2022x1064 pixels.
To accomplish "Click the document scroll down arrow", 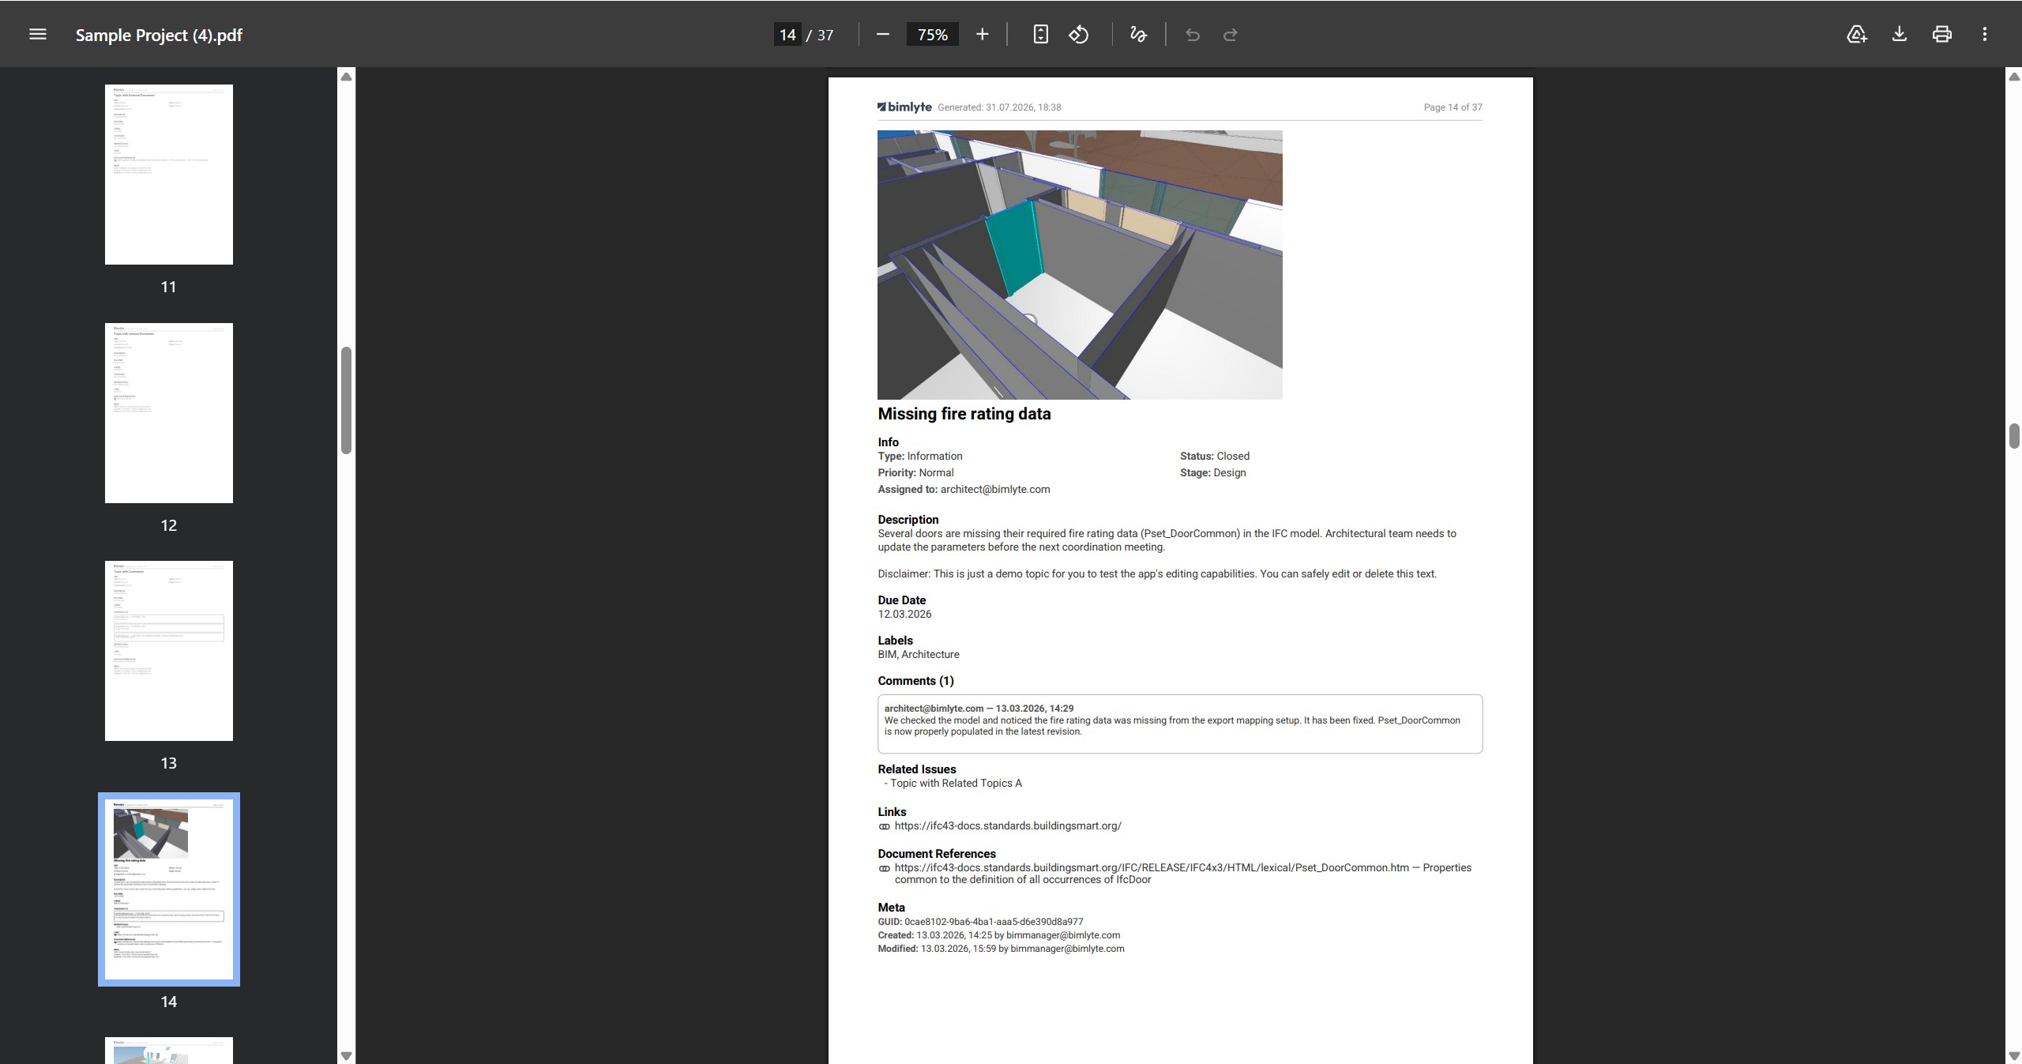I will (2014, 1056).
